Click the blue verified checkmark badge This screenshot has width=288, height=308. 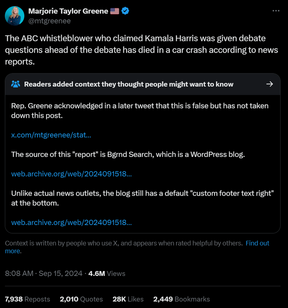pyautogui.click(x=125, y=11)
